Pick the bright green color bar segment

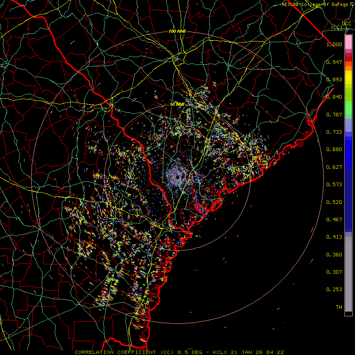tap(348, 108)
